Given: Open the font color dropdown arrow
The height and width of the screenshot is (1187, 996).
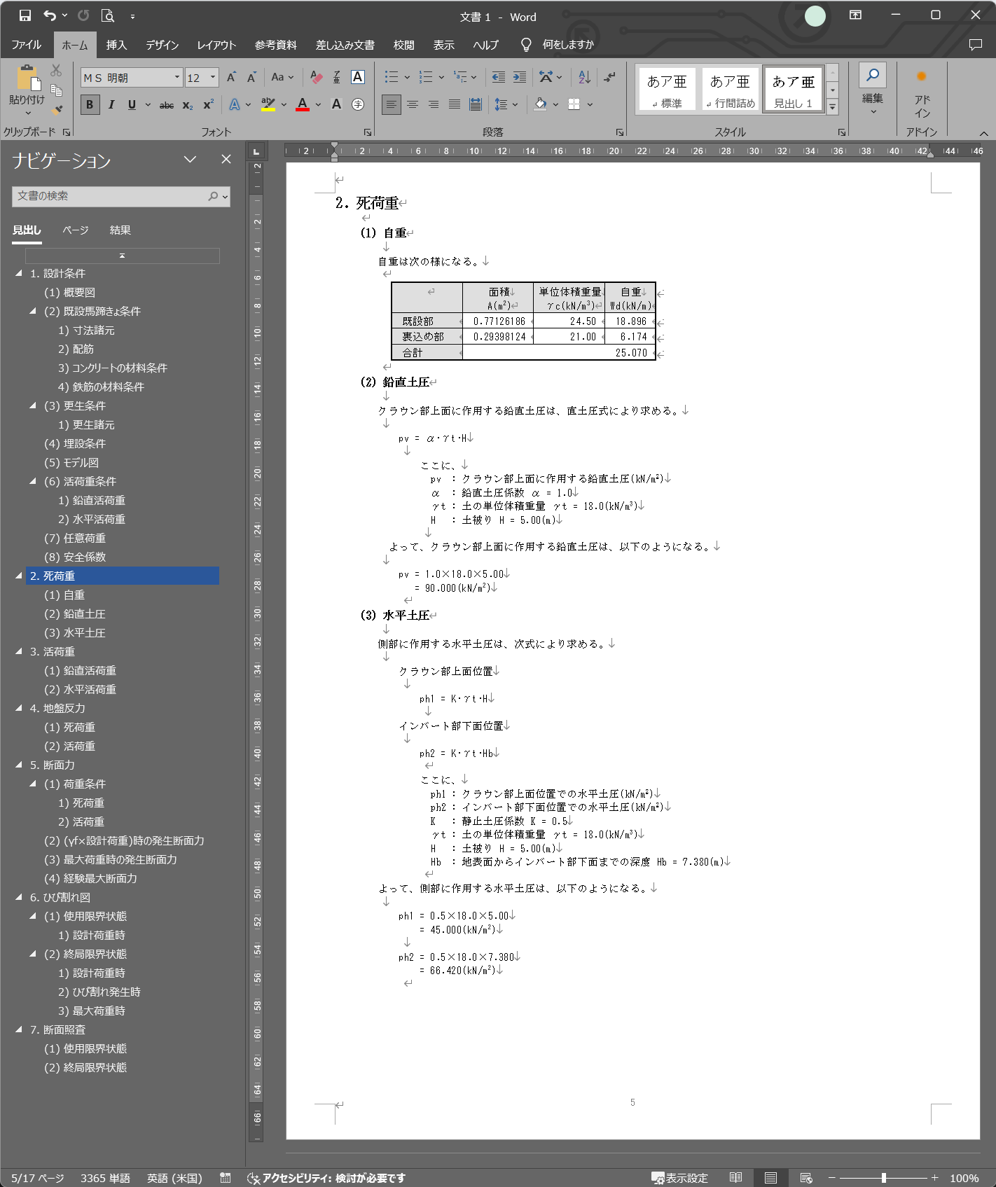Looking at the screenshot, I should [x=318, y=104].
